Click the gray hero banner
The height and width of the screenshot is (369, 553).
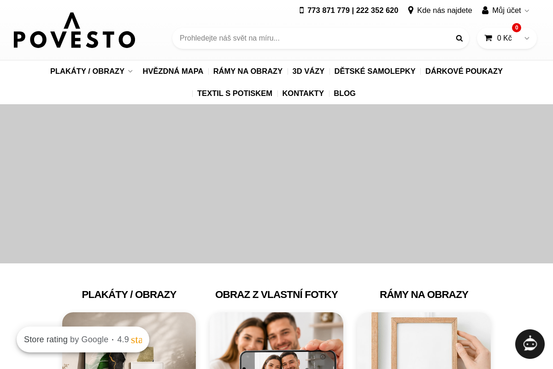276,184
